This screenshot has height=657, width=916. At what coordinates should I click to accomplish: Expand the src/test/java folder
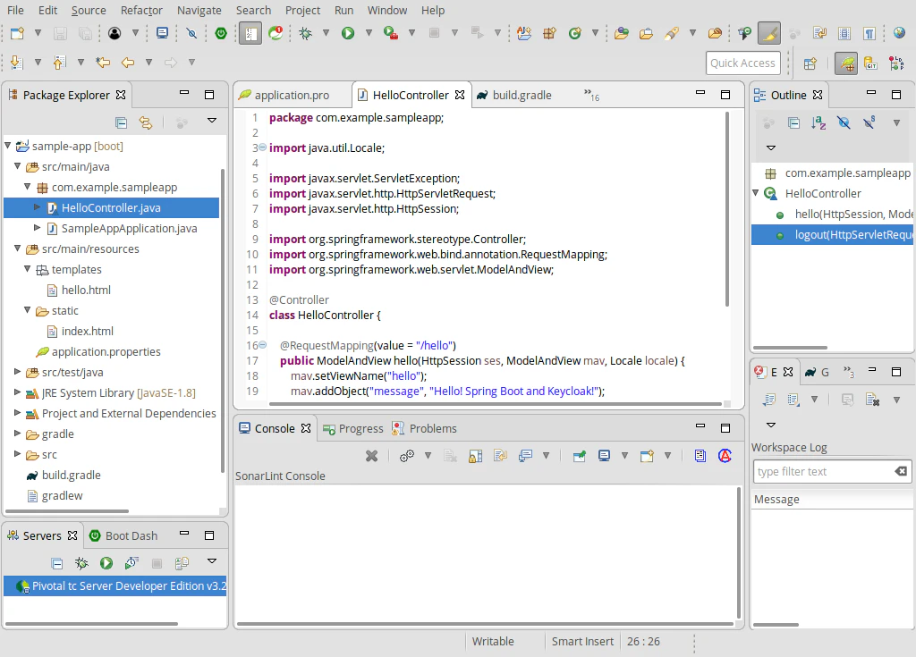[x=18, y=372]
